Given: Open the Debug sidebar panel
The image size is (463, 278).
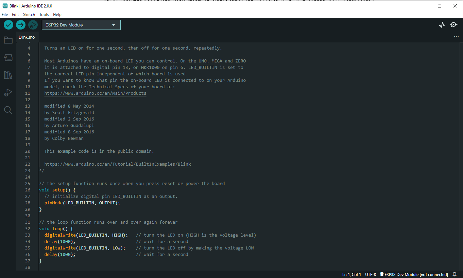Looking at the screenshot, I should point(8,93).
